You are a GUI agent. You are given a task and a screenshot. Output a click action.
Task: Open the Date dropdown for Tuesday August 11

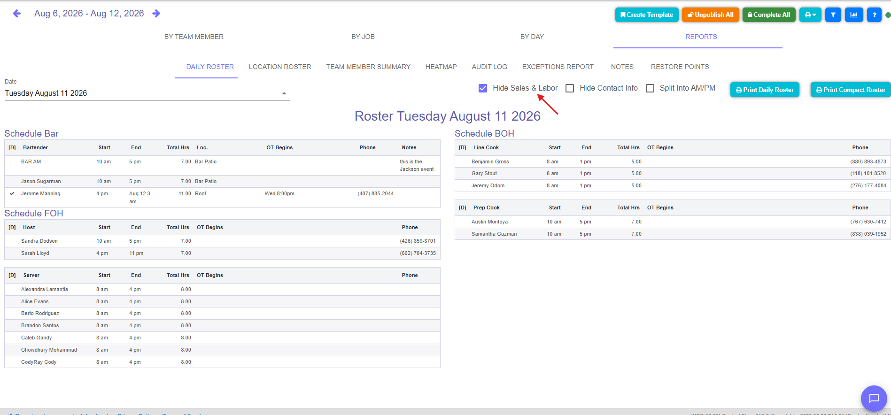[147, 93]
